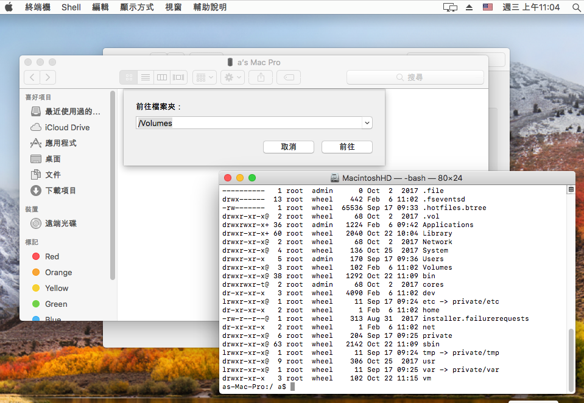Select iCloud Drive in sidebar

(67, 127)
